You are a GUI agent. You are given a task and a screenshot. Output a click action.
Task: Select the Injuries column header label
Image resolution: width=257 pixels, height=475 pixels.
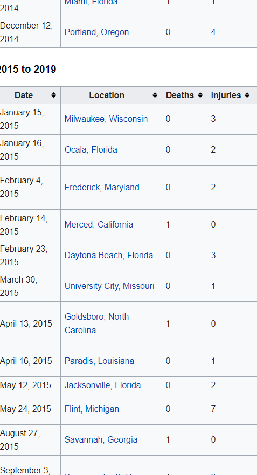point(226,95)
